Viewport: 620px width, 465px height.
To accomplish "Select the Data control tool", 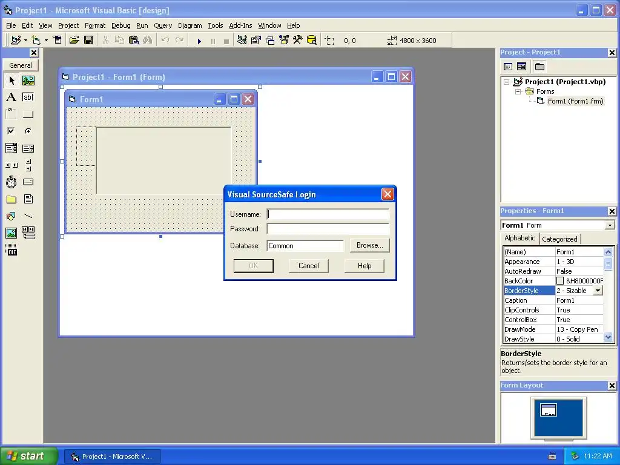I will point(28,233).
